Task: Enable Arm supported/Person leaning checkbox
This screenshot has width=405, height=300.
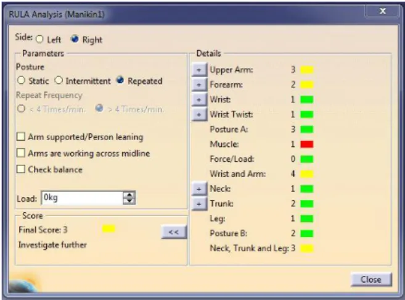Action: pyautogui.click(x=21, y=136)
